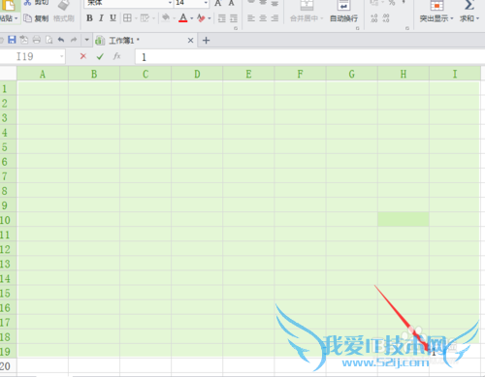
Task: Click the 格式刷 format painter button
Action: (64, 18)
